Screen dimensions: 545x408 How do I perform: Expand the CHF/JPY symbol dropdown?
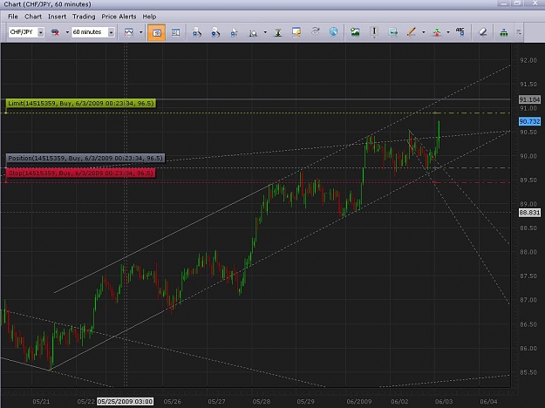(41, 32)
